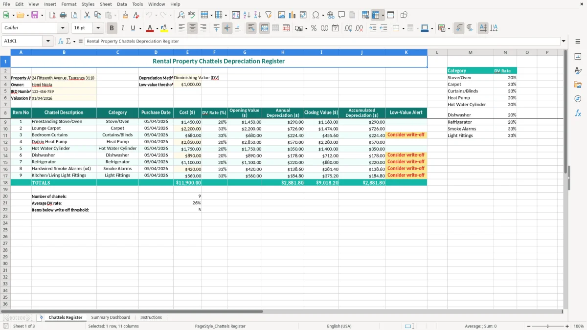Image resolution: width=587 pixels, height=330 pixels.
Task: Export directly as PDF
Action: click(x=52, y=15)
